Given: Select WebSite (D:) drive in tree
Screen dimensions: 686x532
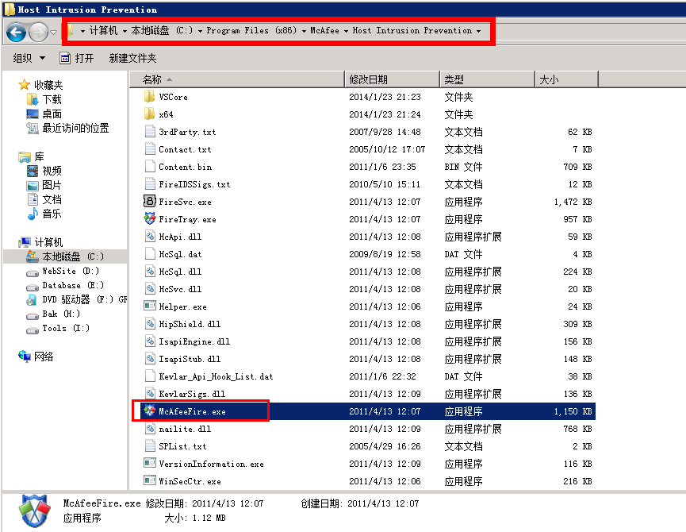Looking at the screenshot, I should click(70, 271).
